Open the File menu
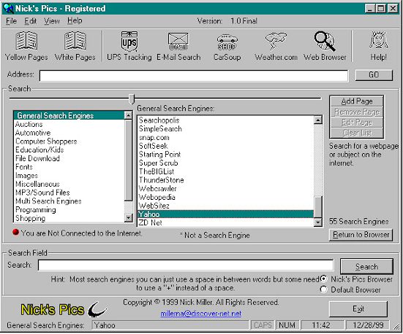 (x=11, y=20)
